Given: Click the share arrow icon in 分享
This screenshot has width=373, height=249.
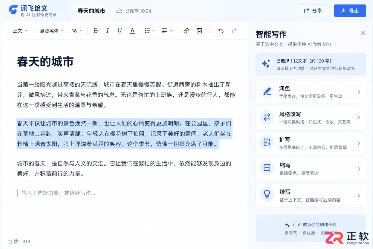Looking at the screenshot, I should 307,11.
